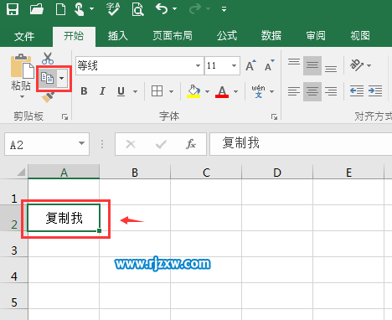Click the Undo arrow

[x=162, y=9]
